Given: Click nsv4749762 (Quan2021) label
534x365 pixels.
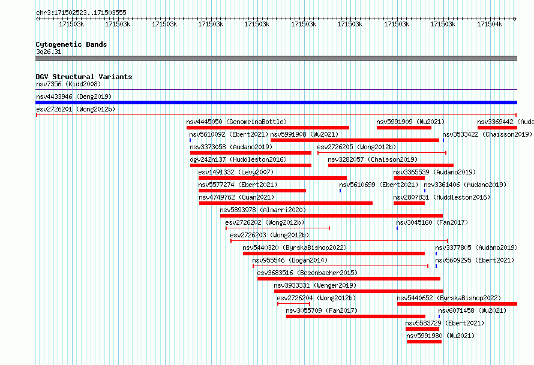Looking at the screenshot, I should (236, 197).
